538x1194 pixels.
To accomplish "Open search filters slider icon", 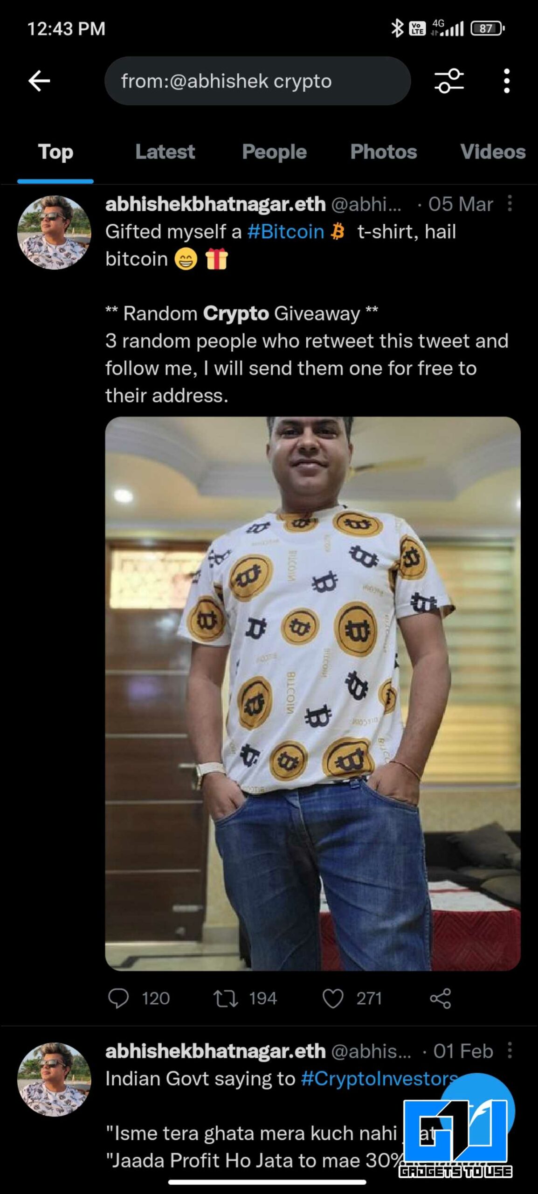I will tap(449, 81).
